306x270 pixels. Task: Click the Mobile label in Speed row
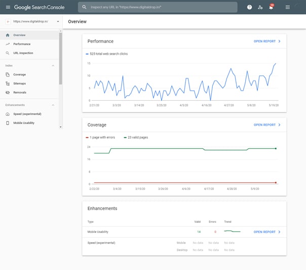(181, 243)
